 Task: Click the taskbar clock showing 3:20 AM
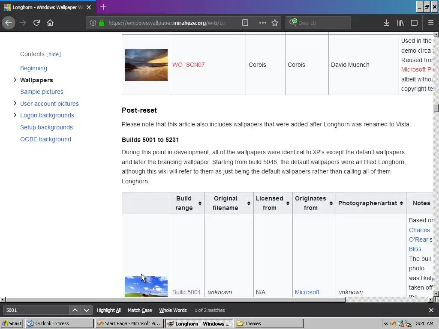(x=424, y=323)
